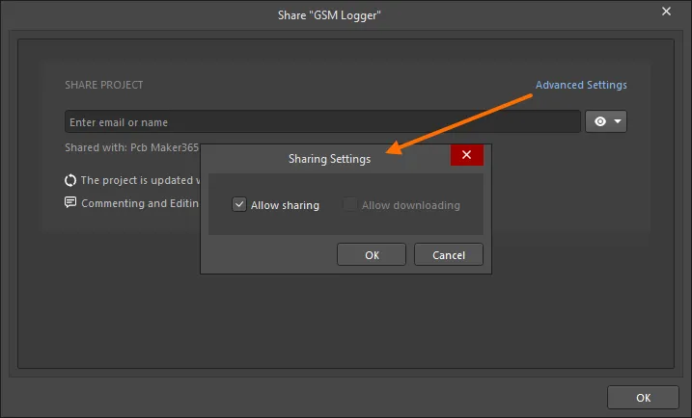Click the project sync update icon
The width and height of the screenshot is (692, 418).
click(x=70, y=180)
